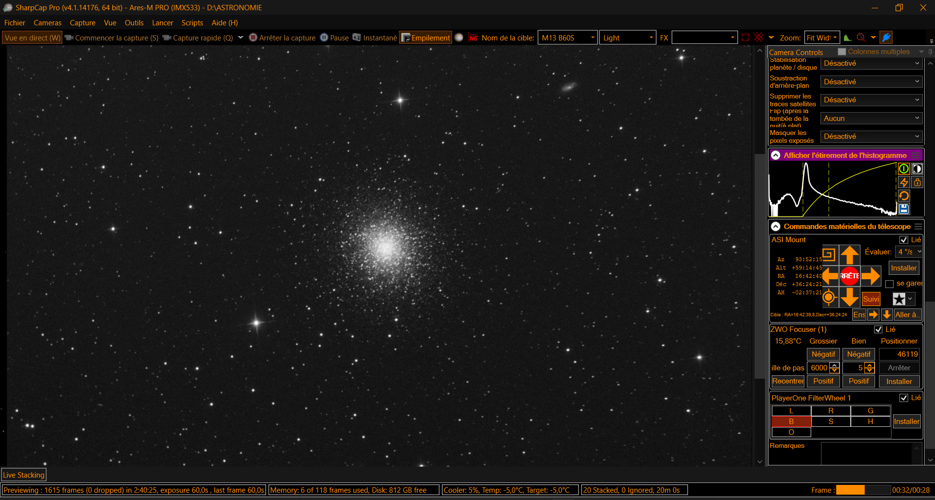
Task: Click the focuser position field showing 46119
Action: click(899, 354)
